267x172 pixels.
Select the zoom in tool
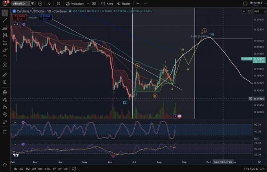point(5,82)
